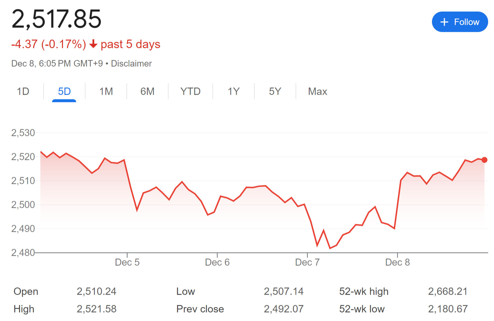The image size is (494, 321).
Task: Click the Dec 6 axis label
Action: tap(217, 262)
